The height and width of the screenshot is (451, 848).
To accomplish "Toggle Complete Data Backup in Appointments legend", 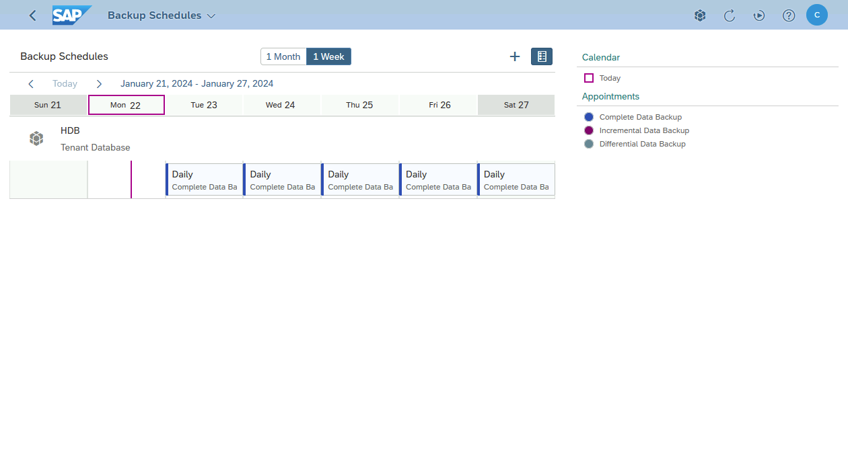I will 589,116.
